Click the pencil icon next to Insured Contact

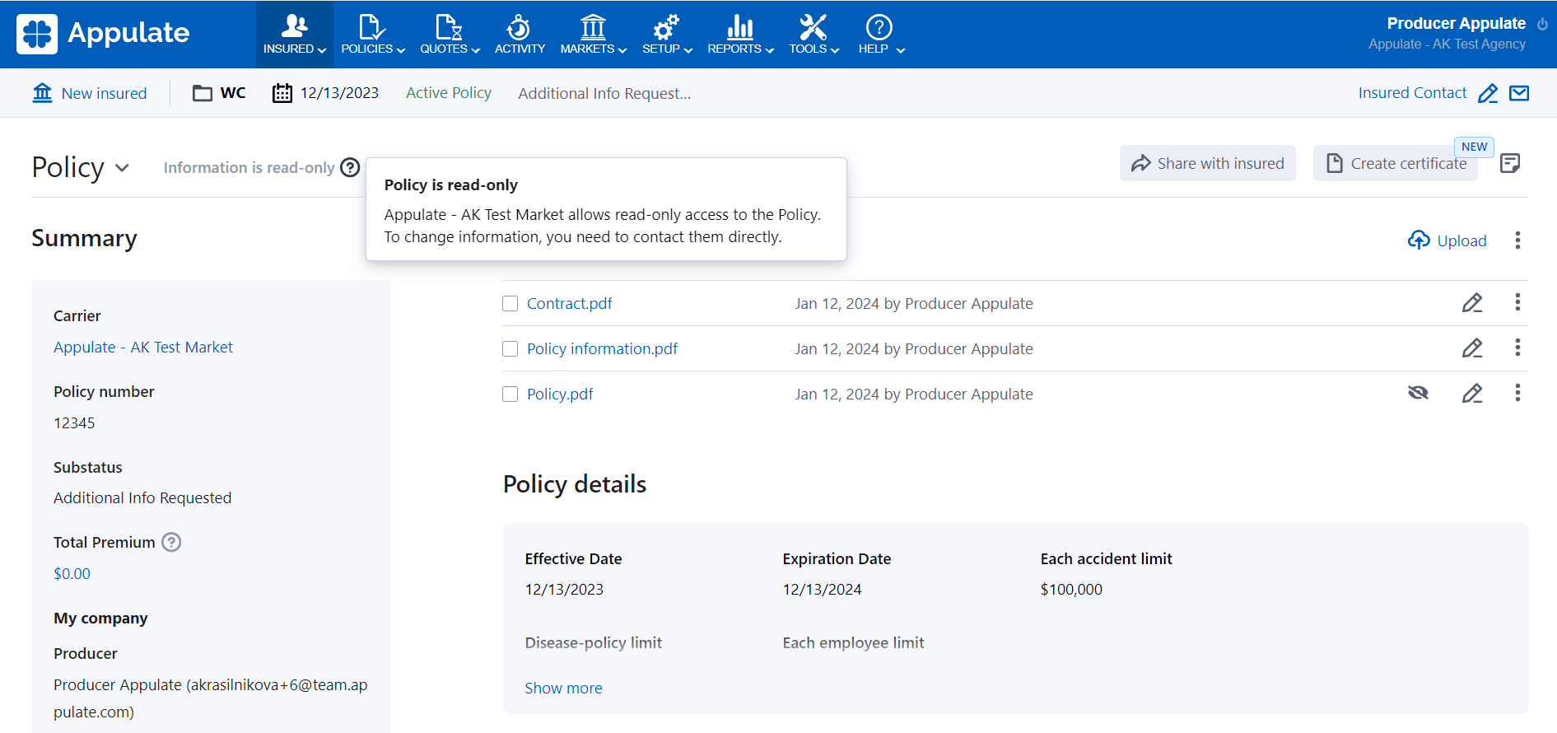[1487, 94]
